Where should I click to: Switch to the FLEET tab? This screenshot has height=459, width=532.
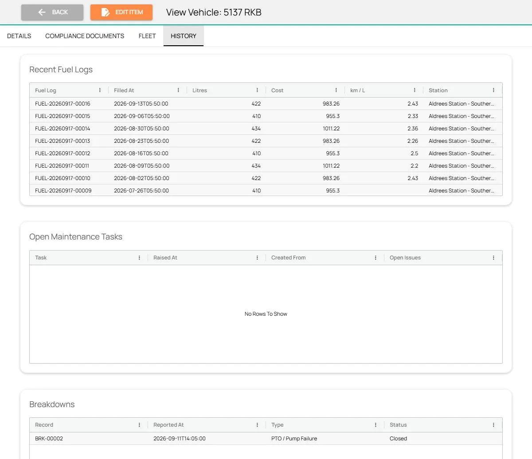(x=147, y=36)
